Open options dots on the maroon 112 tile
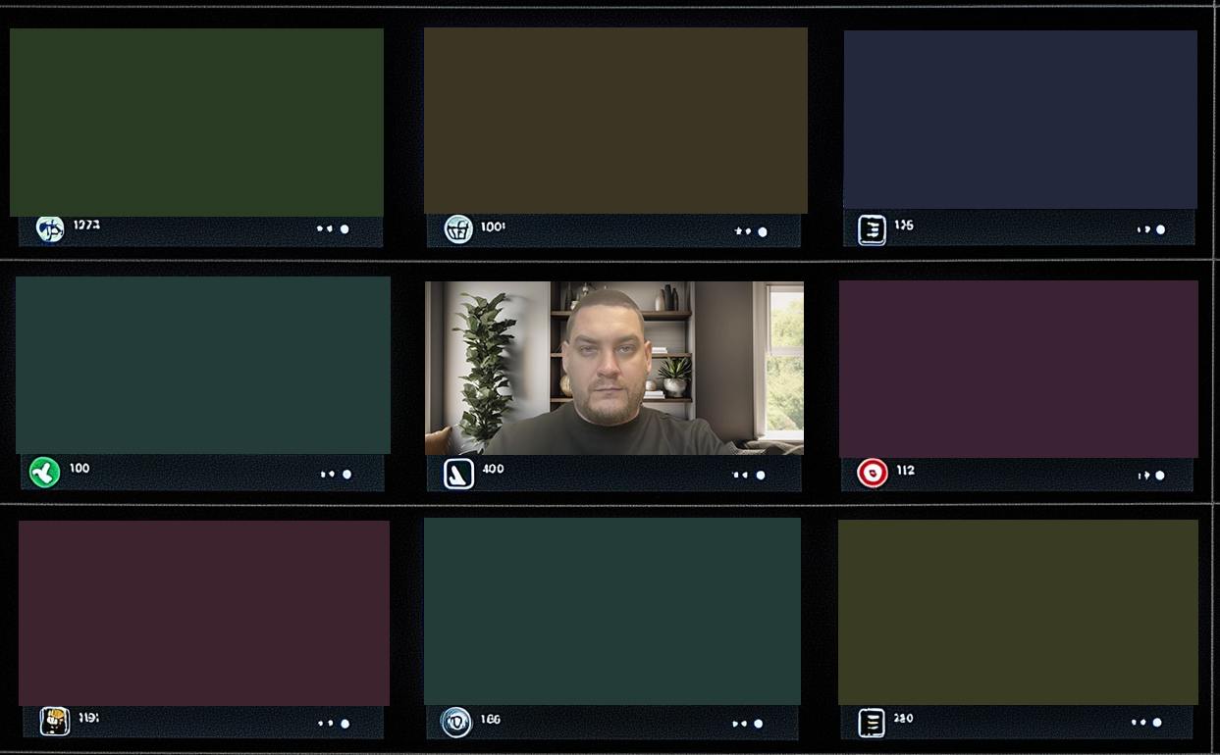This screenshot has height=755, width=1220. point(1143,476)
